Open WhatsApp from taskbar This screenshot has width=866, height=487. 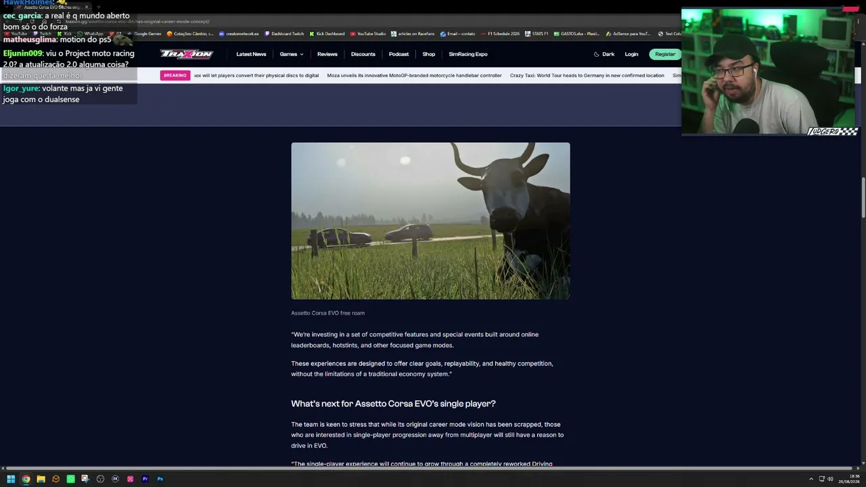(70, 479)
